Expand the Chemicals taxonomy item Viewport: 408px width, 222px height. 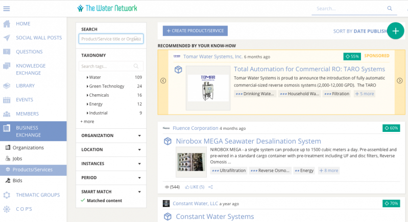pyautogui.click(x=87, y=95)
